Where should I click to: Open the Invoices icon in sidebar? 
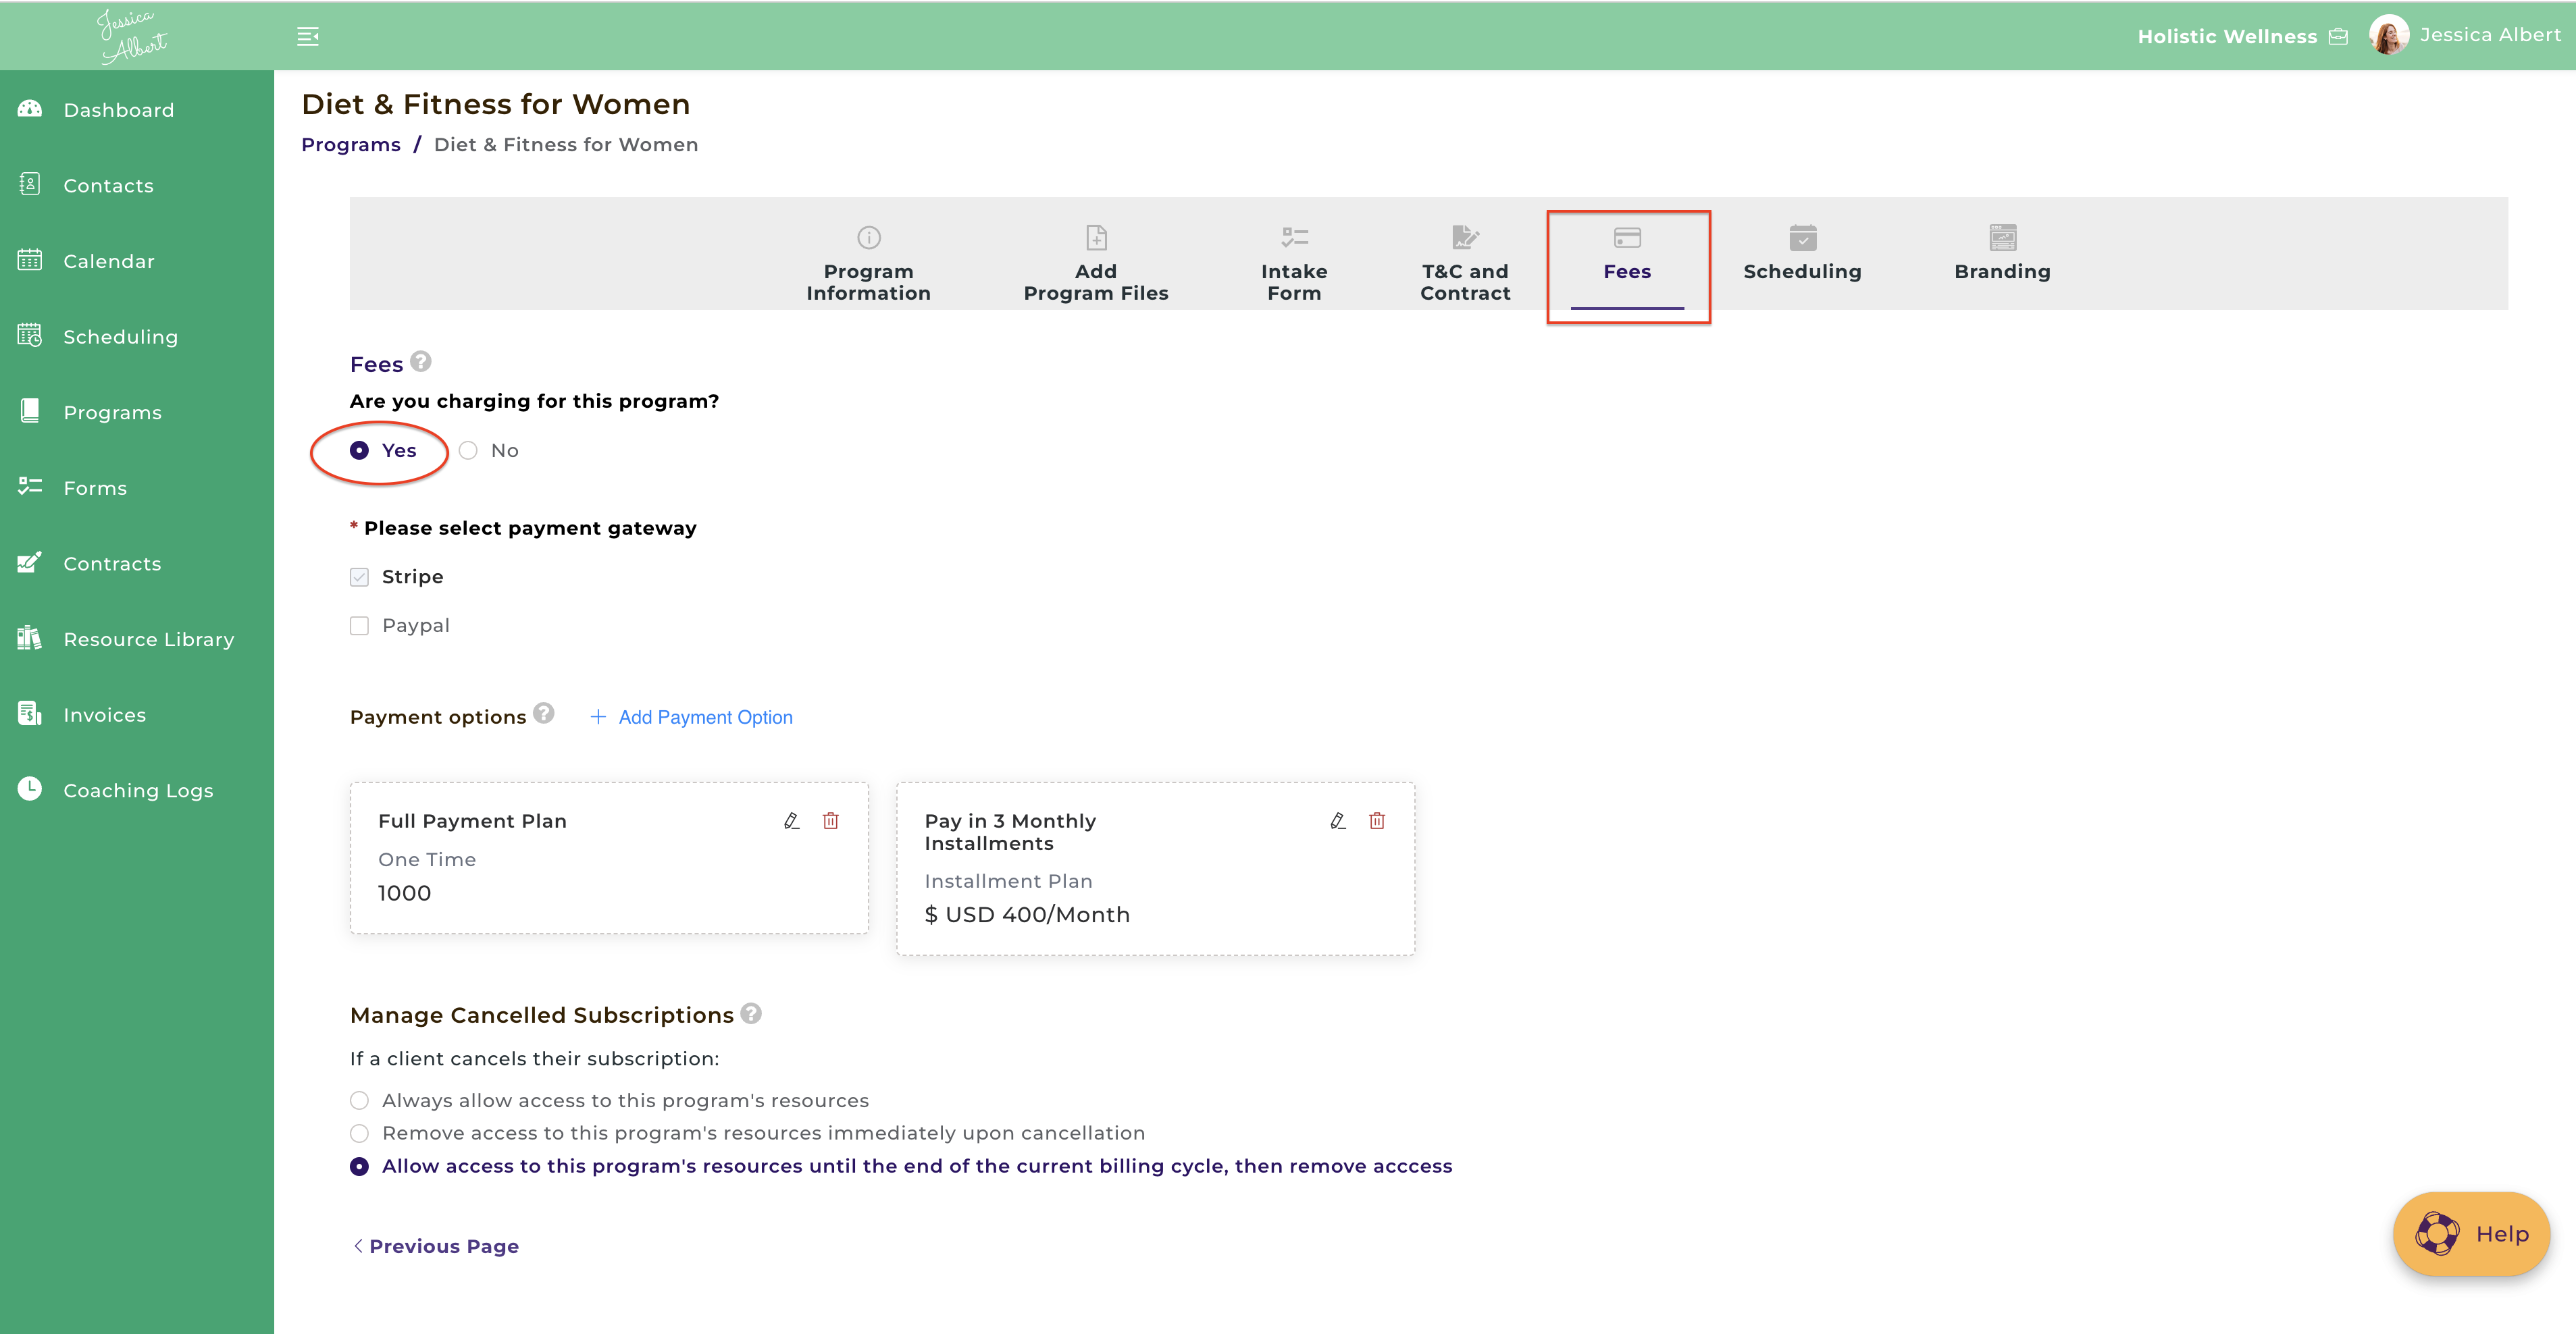coord(30,714)
